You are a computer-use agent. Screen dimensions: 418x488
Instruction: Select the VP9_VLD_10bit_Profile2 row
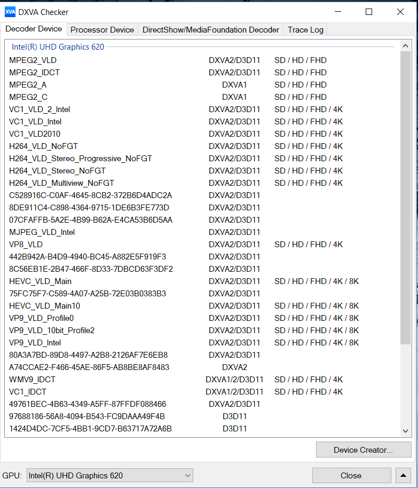pyautogui.click(x=202, y=330)
